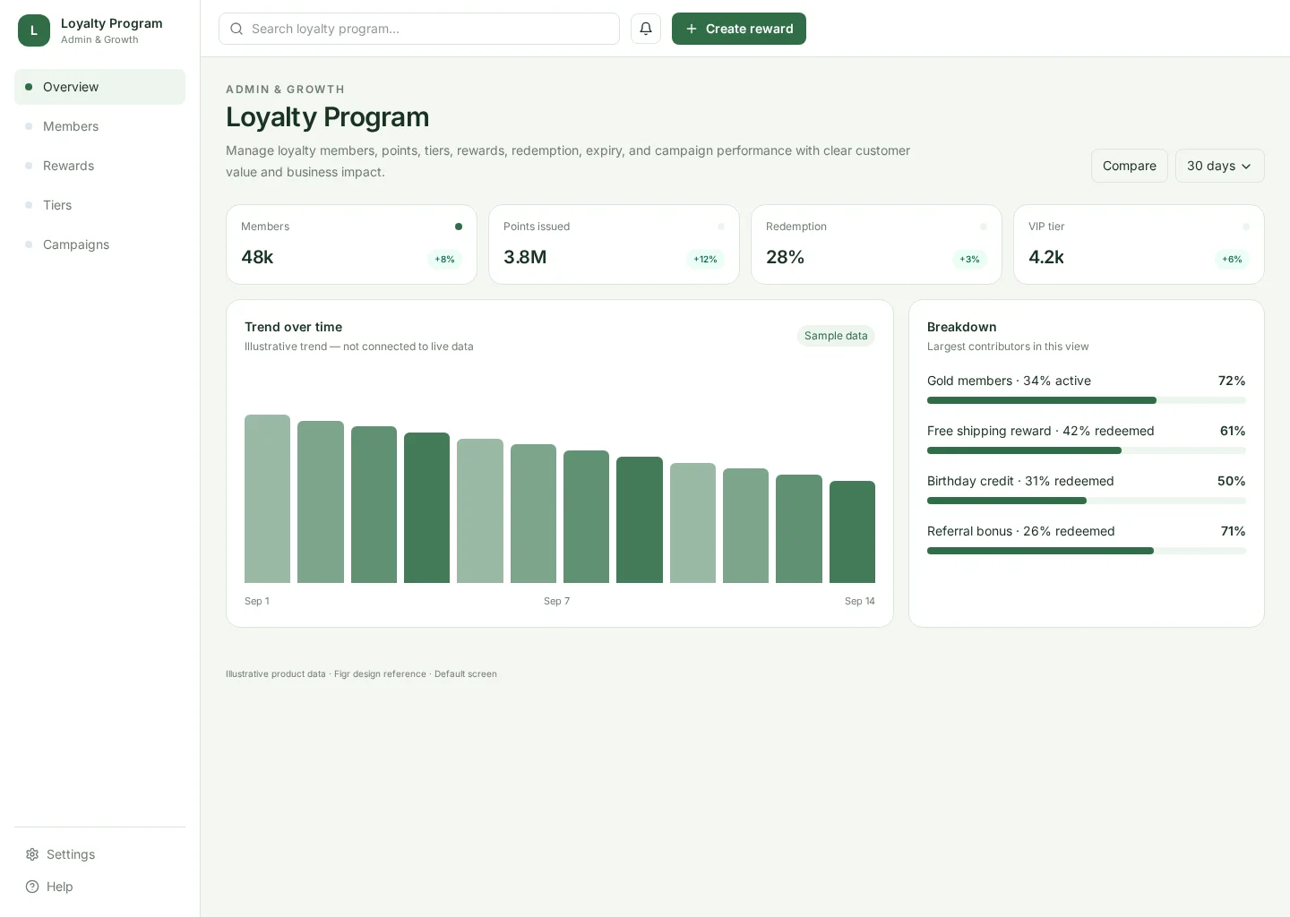
Task: Click the Free shipping reward progress bar
Action: (1086, 450)
